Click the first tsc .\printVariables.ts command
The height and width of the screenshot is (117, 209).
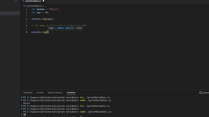pyautogui.click(x=95, y=97)
